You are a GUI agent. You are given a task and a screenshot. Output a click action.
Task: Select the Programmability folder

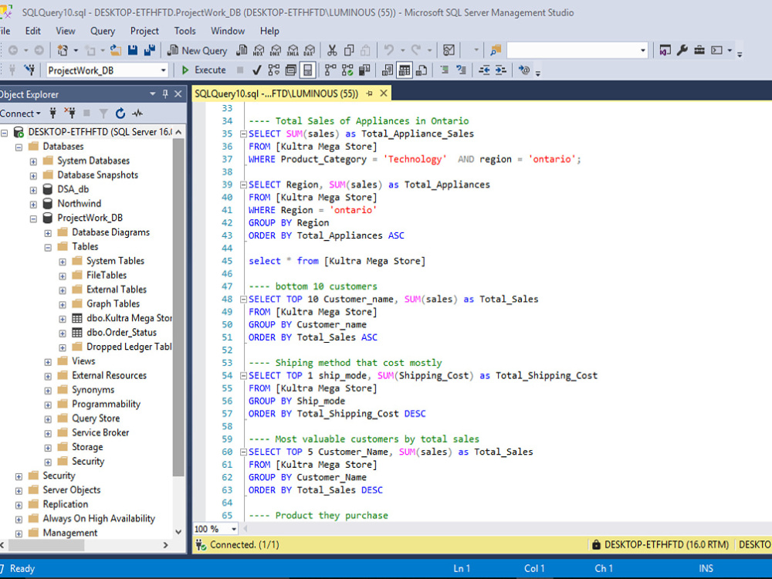106,405
